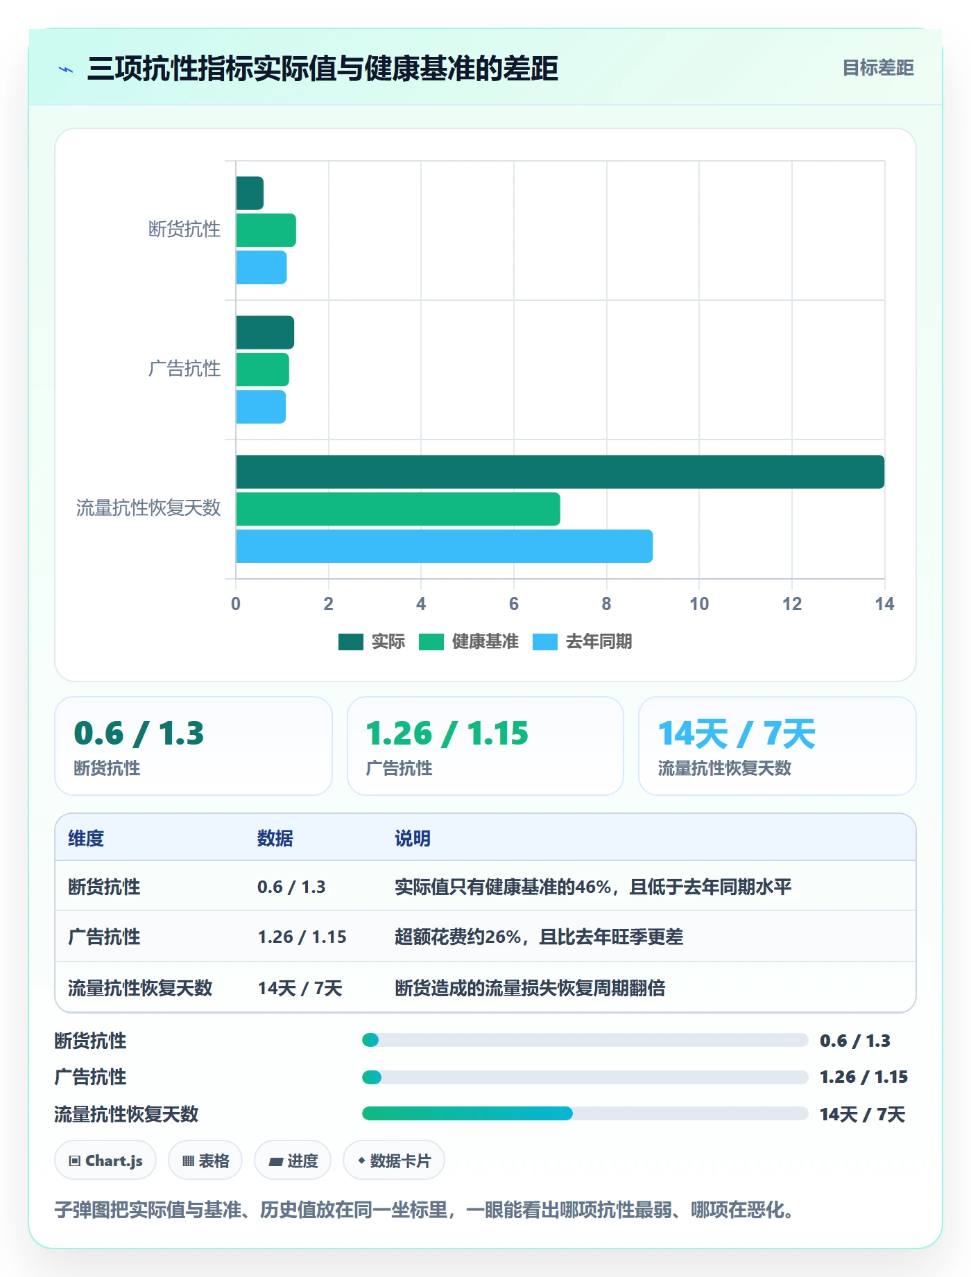Viewport: 971px width, 1277px height.
Task: Select the 14天 / 7天 data card
Action: coord(777,746)
